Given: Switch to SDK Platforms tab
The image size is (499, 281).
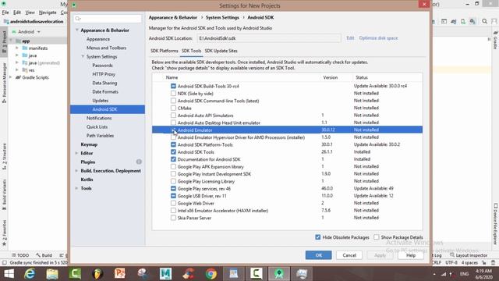Looking at the screenshot, I should (165, 51).
